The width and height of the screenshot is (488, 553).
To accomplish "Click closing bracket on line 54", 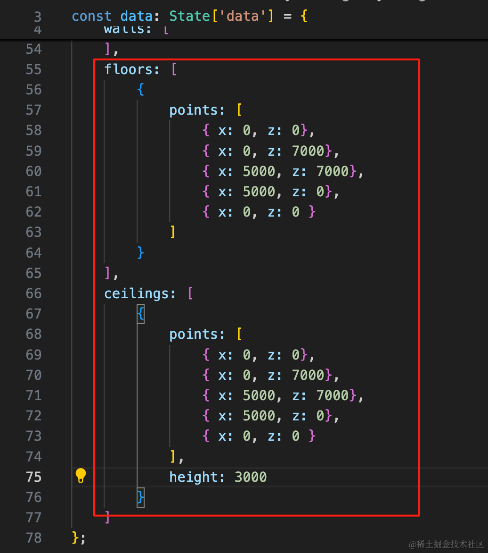I will point(108,49).
